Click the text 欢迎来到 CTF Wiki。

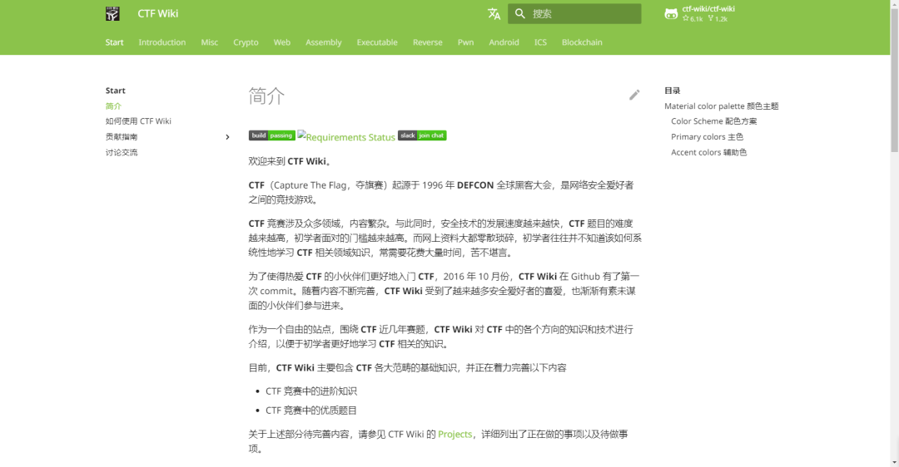pos(291,161)
